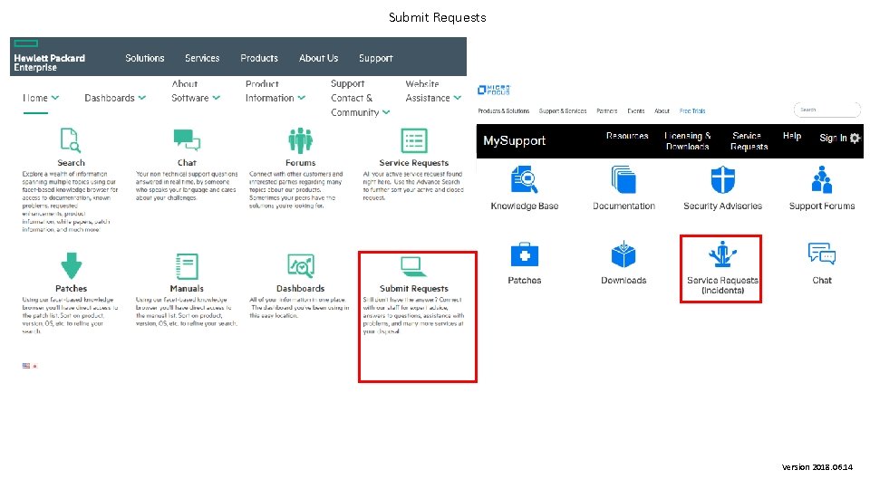Open the blue Chat icon in MySupport
This screenshot has width=870, height=489.
pyautogui.click(x=822, y=254)
